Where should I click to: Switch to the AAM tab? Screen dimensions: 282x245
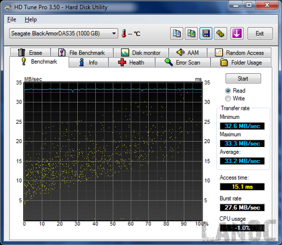click(x=188, y=52)
